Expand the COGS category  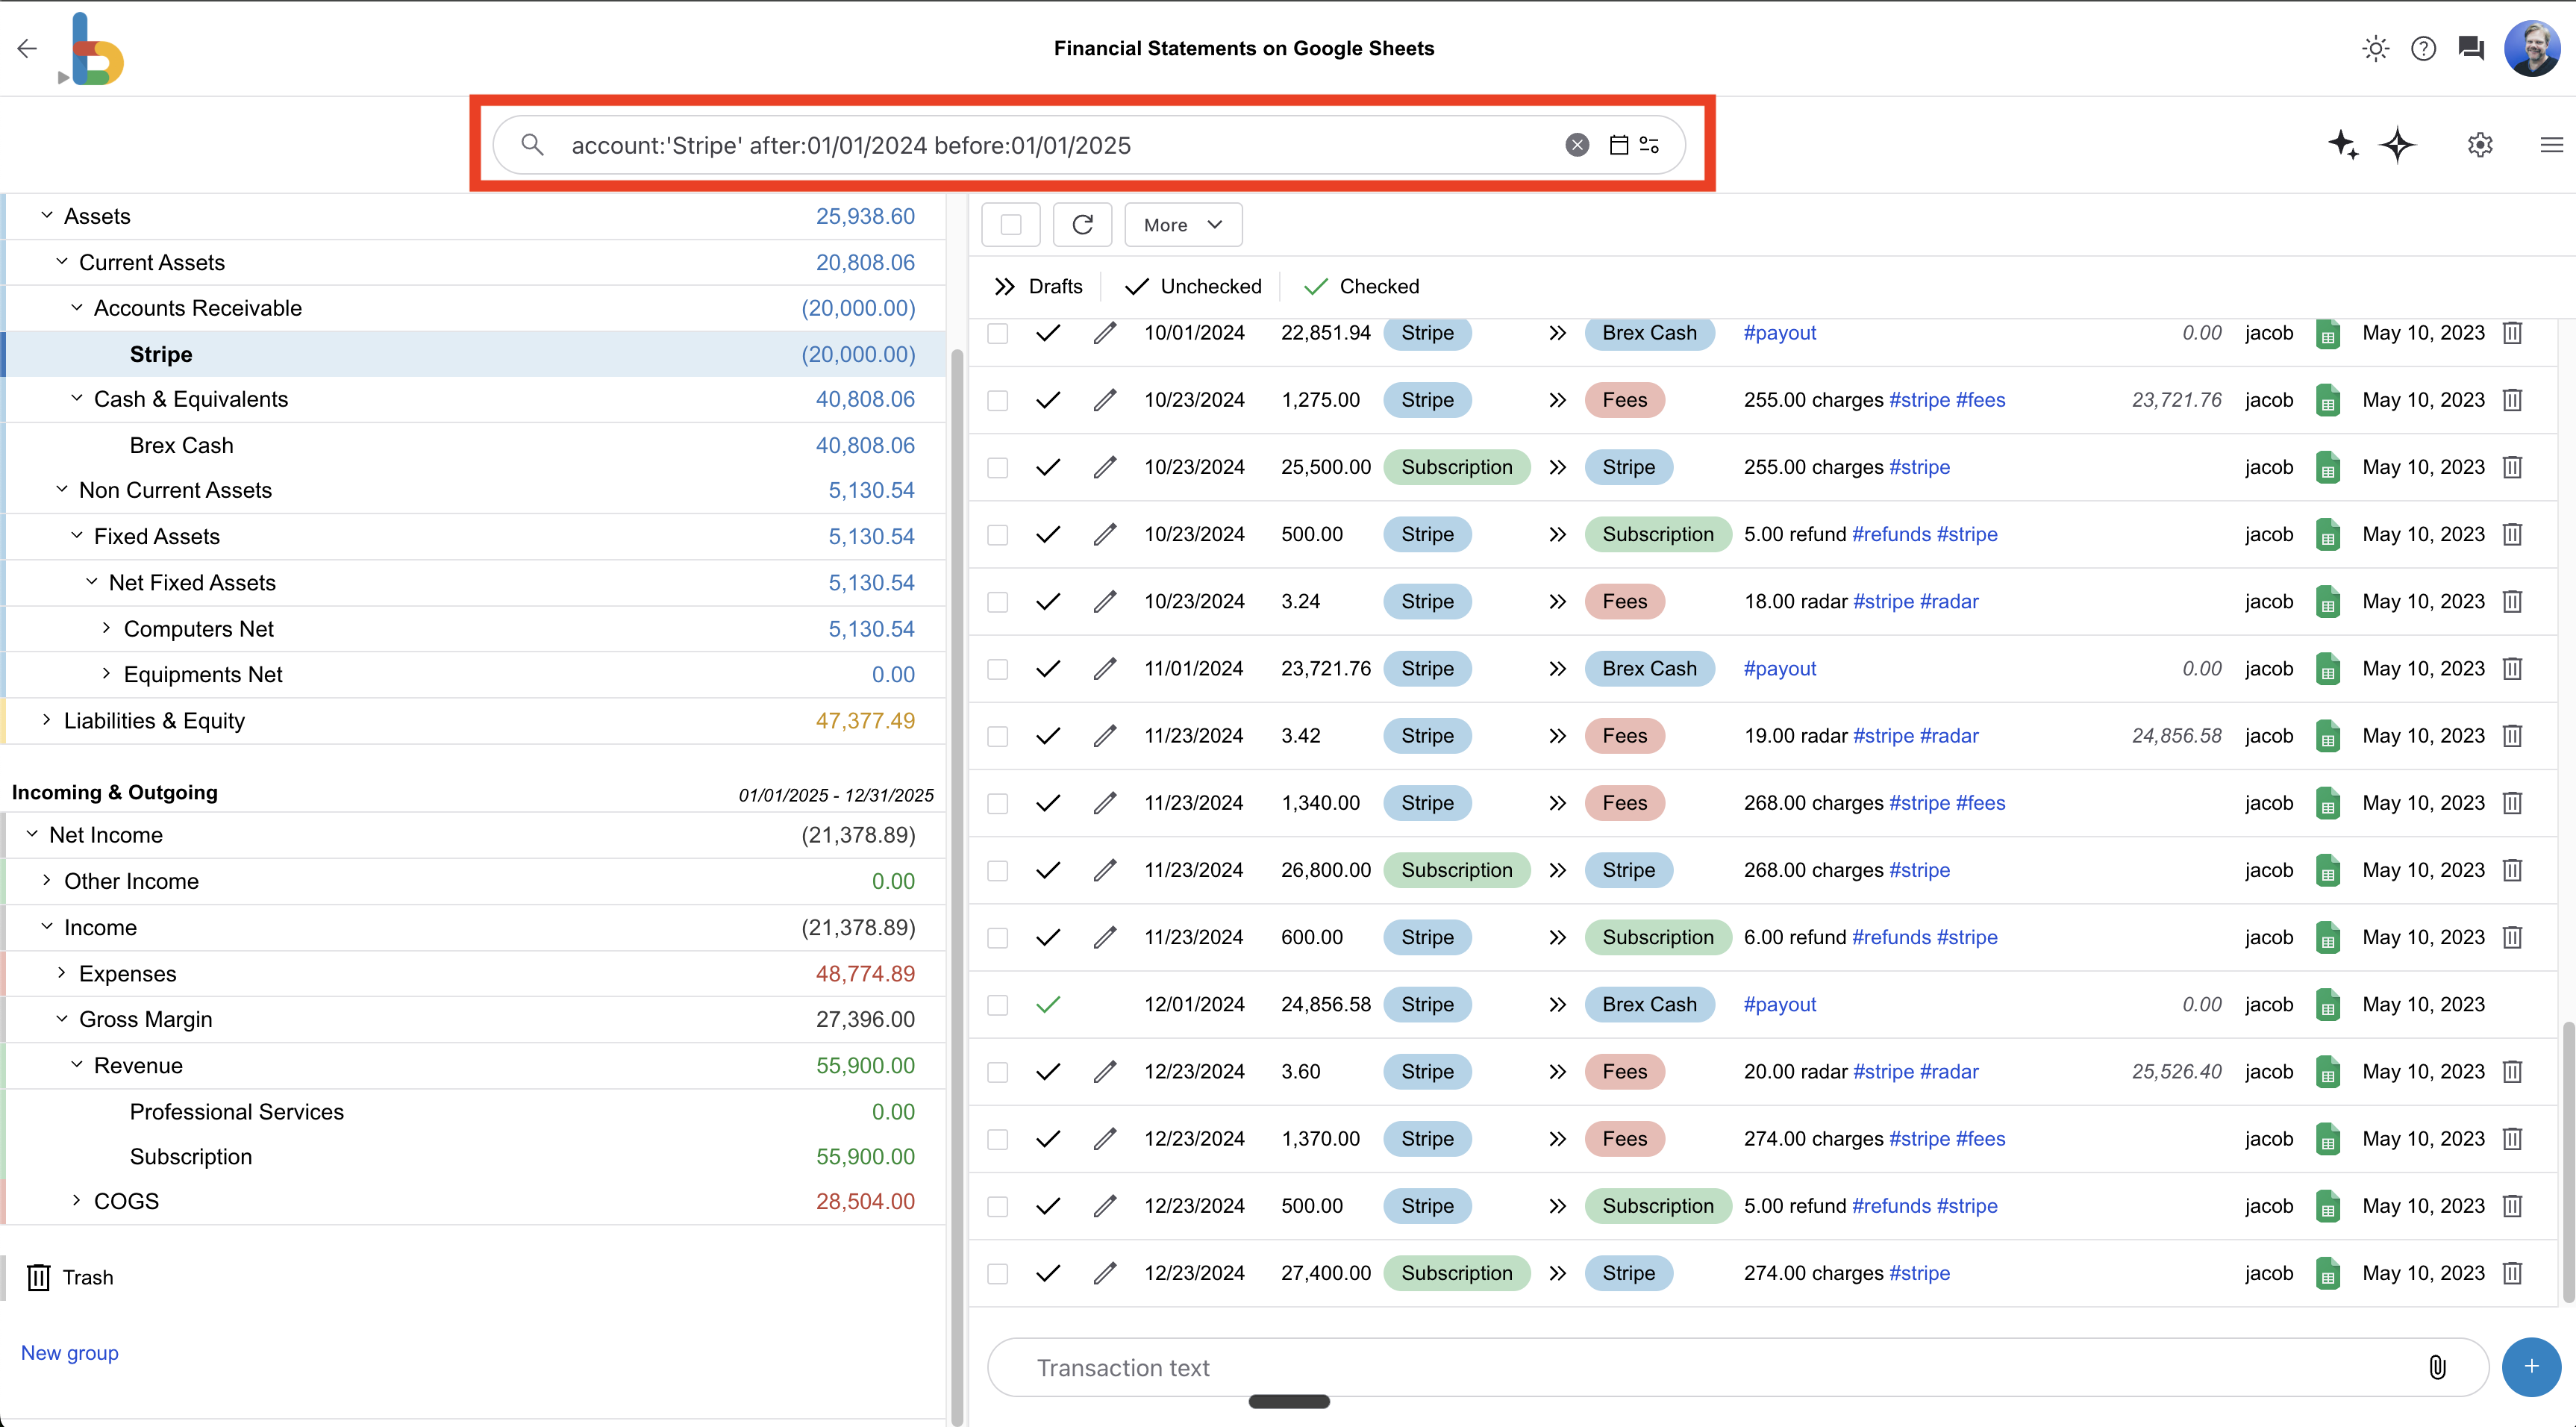pyautogui.click(x=75, y=1200)
